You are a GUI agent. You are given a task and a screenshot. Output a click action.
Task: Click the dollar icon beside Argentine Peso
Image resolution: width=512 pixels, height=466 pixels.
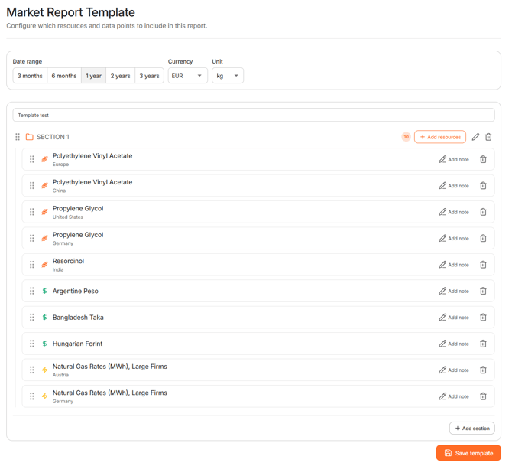(x=45, y=291)
